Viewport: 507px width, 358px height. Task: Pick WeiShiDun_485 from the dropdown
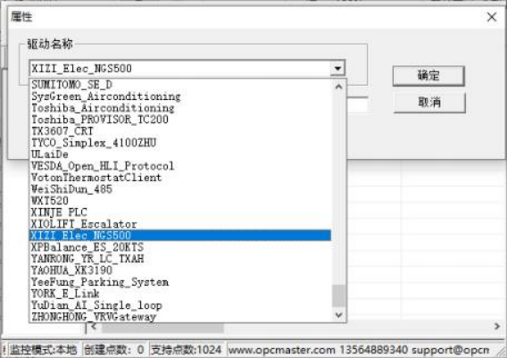[x=179, y=189]
